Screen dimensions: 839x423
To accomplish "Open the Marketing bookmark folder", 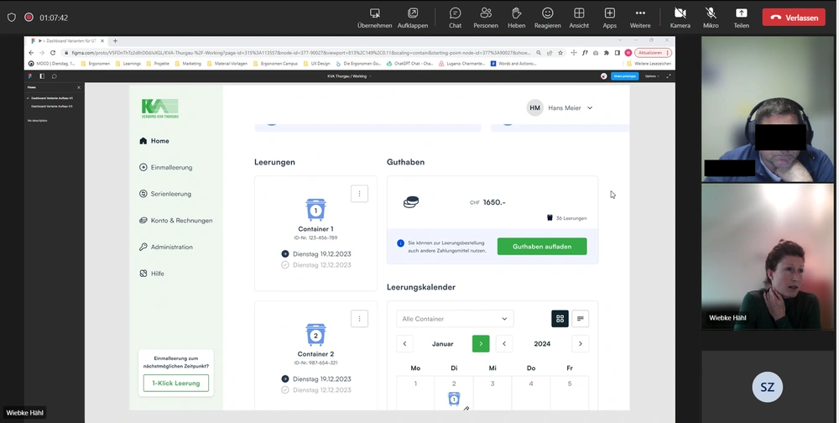I will click(188, 63).
